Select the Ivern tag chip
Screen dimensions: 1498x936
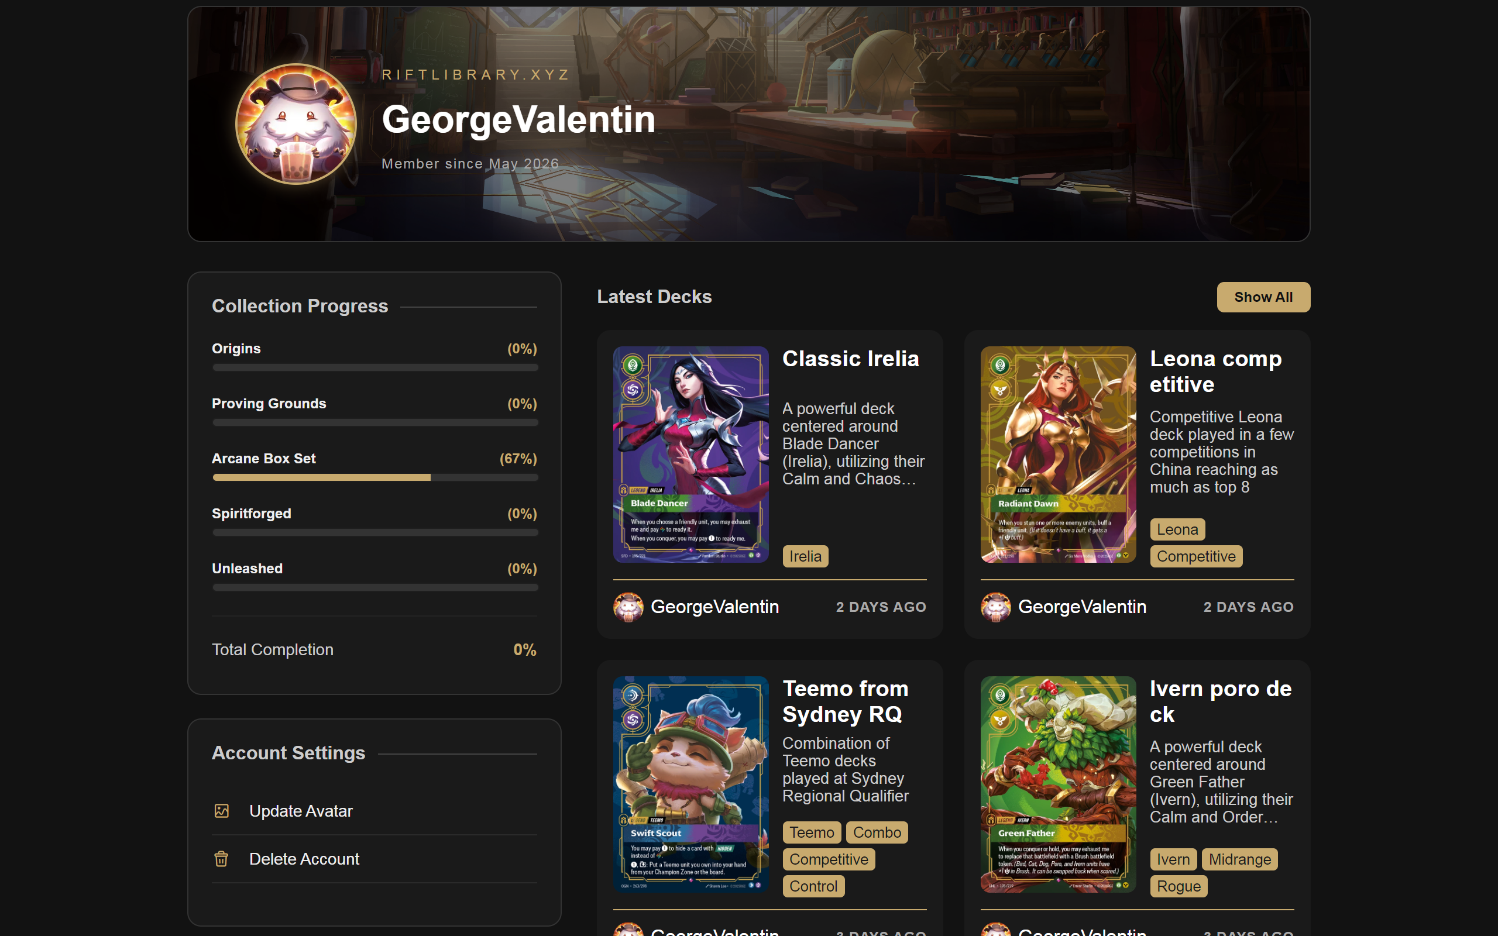(1173, 859)
